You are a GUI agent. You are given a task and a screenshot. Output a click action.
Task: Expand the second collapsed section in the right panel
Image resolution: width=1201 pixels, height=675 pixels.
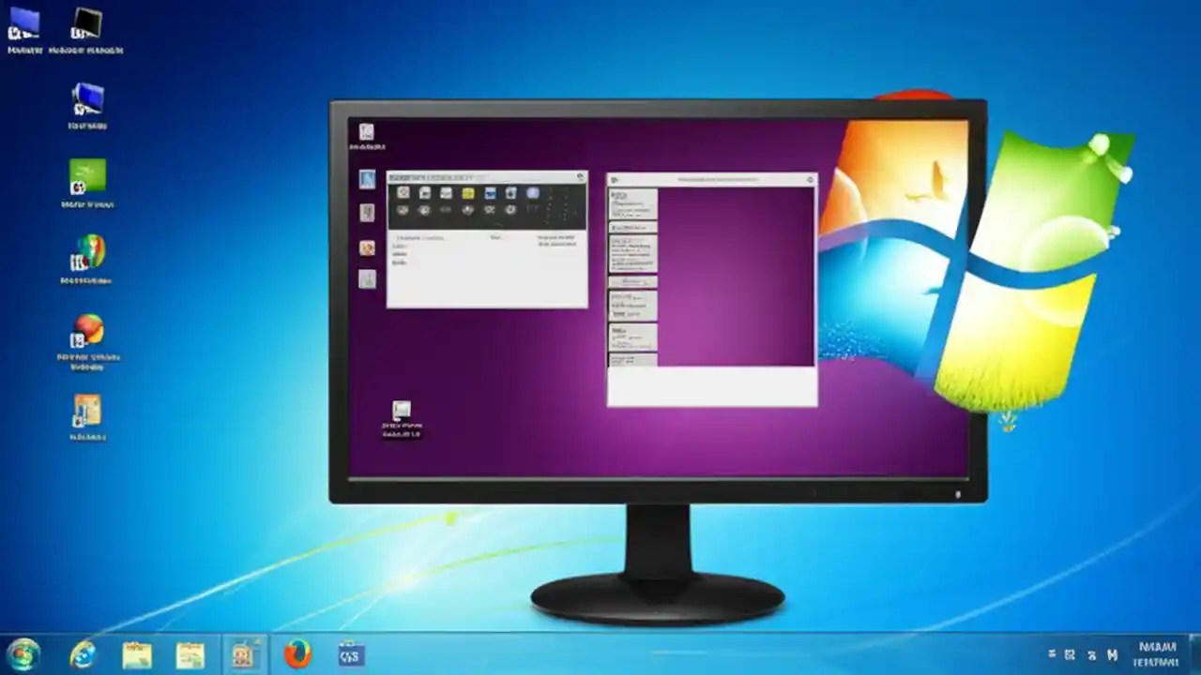pyautogui.click(x=632, y=282)
